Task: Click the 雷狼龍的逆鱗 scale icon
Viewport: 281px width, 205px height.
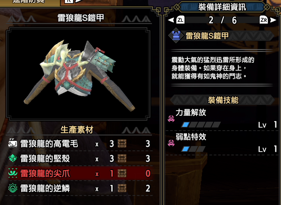Action: (13, 188)
